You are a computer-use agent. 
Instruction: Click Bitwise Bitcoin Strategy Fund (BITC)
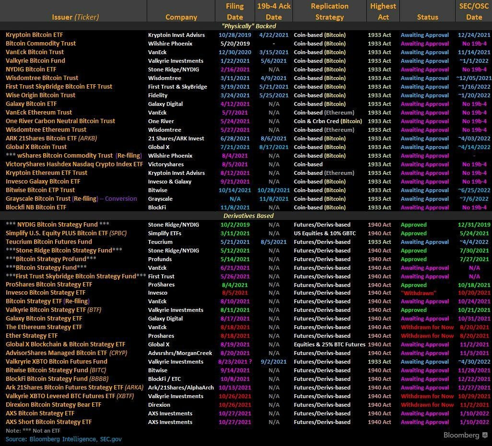pos(56,370)
